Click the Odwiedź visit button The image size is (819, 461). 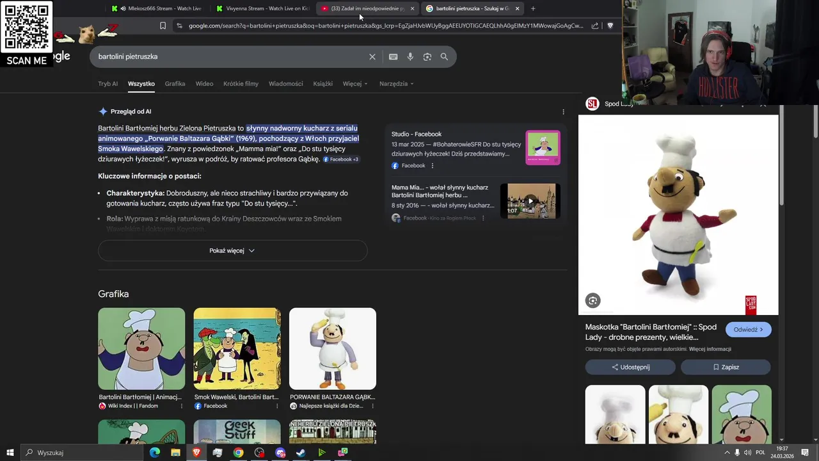click(x=749, y=330)
